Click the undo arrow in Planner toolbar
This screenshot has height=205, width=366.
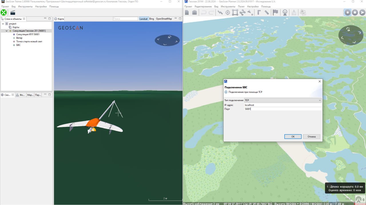coord(204,12)
